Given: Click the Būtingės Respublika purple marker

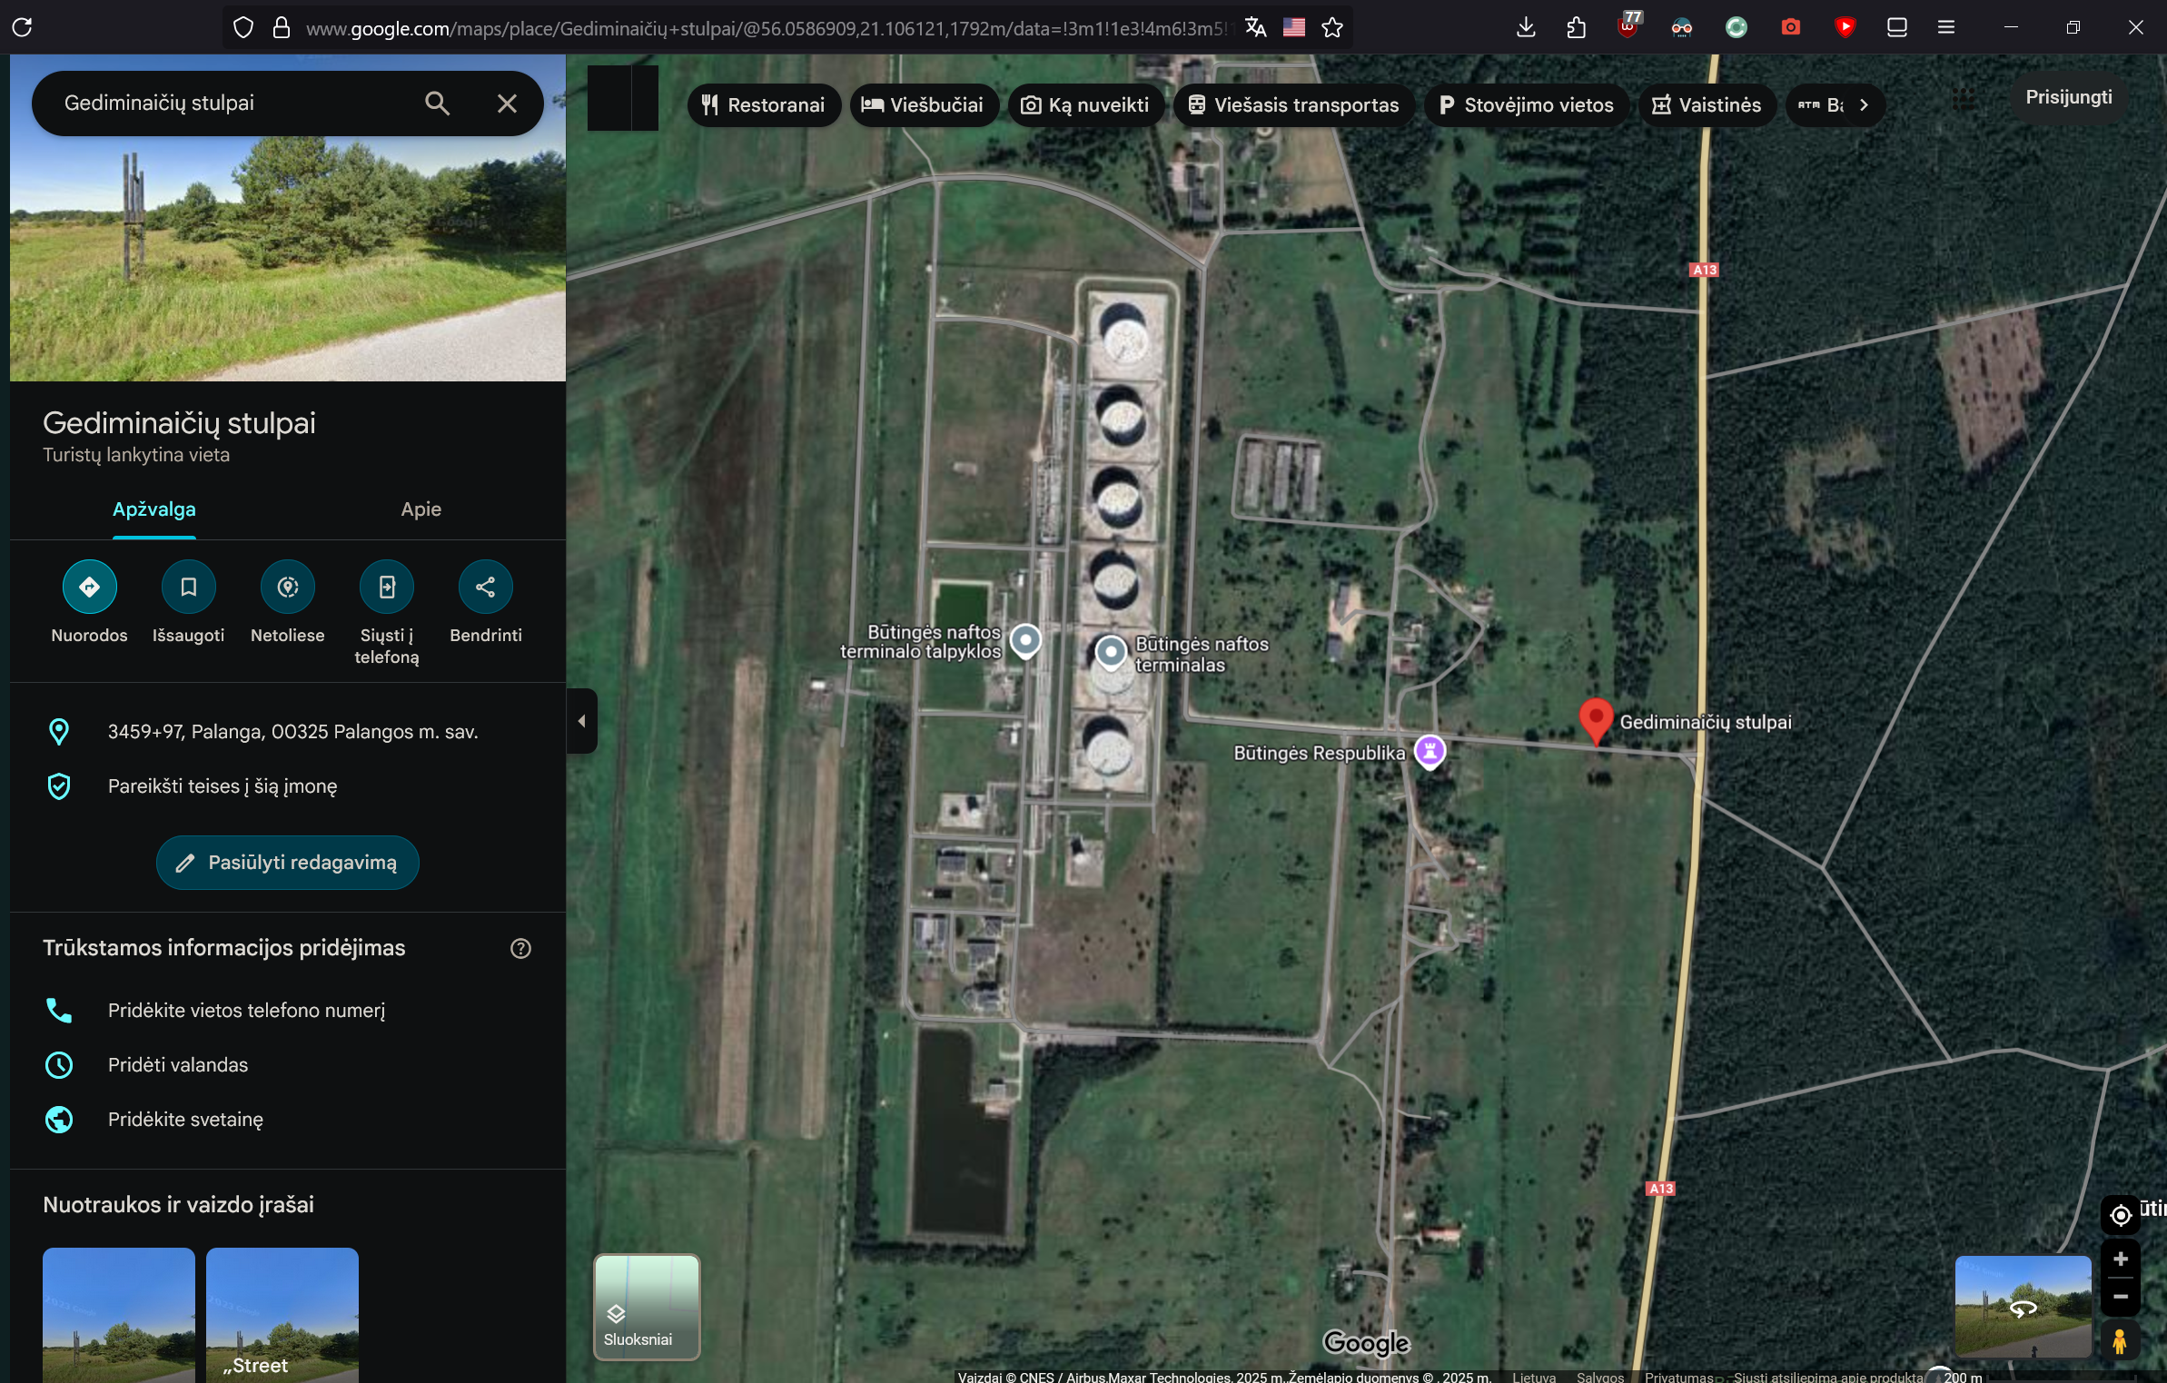Looking at the screenshot, I should click(1430, 751).
